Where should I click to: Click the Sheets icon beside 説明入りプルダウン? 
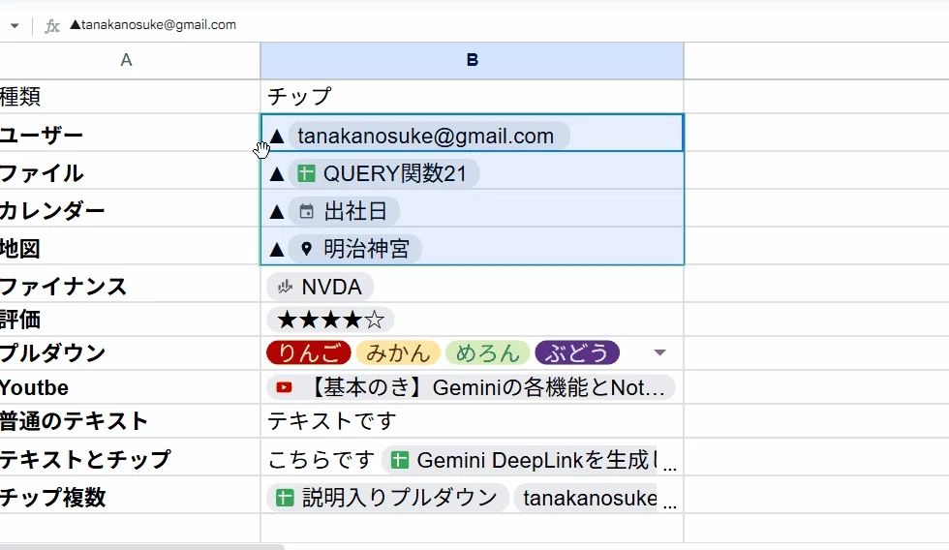tap(285, 498)
